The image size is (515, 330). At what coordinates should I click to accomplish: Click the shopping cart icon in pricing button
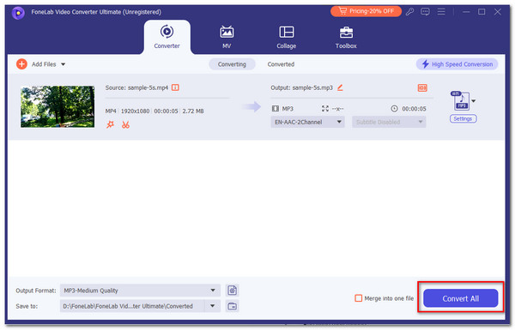point(342,11)
